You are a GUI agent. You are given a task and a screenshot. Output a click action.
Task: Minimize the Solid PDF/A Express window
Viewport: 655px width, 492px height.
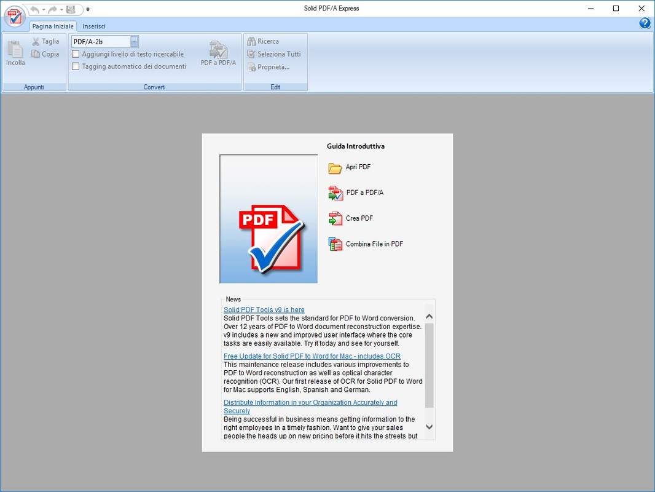[590, 9]
